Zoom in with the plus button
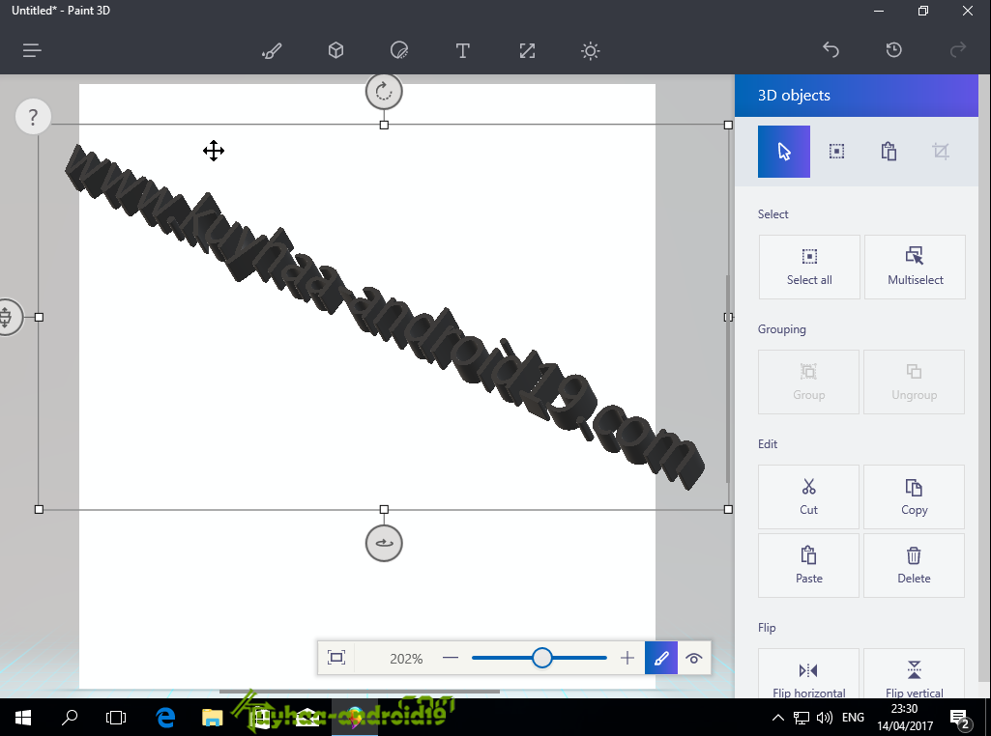The image size is (991, 736). click(627, 658)
